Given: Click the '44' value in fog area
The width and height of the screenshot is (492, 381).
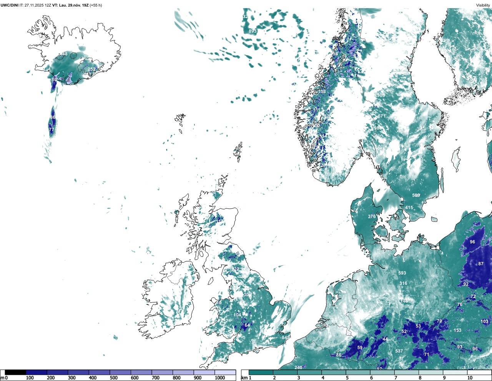Looking at the screenshot, I should [x=385, y=339].
